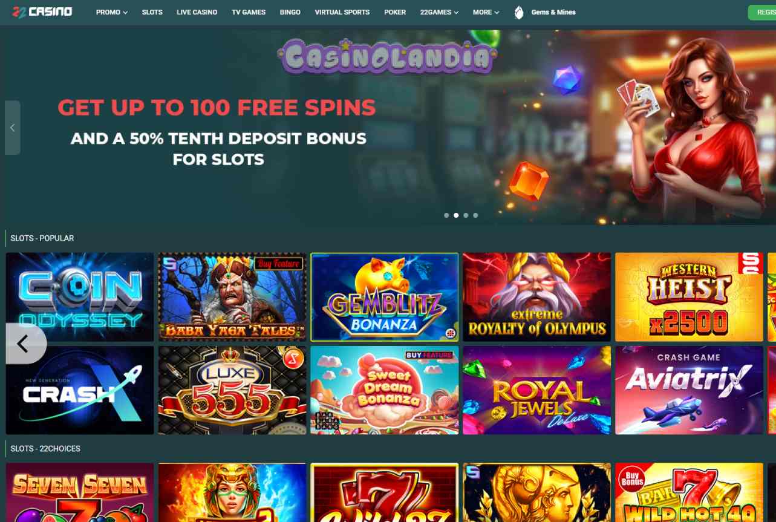Go to previous banner with left arrow

pos(13,128)
